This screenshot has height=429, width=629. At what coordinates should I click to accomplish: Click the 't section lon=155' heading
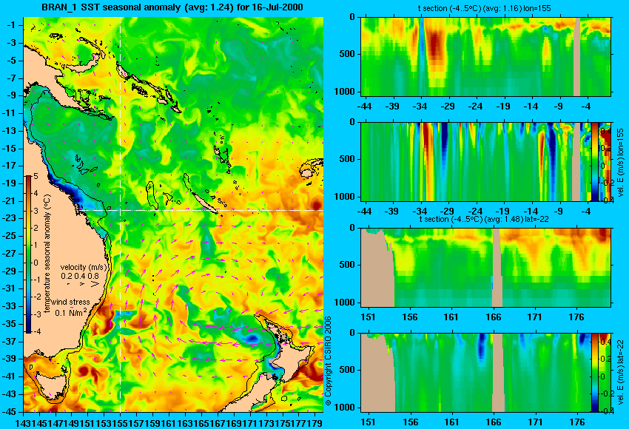(x=485, y=8)
